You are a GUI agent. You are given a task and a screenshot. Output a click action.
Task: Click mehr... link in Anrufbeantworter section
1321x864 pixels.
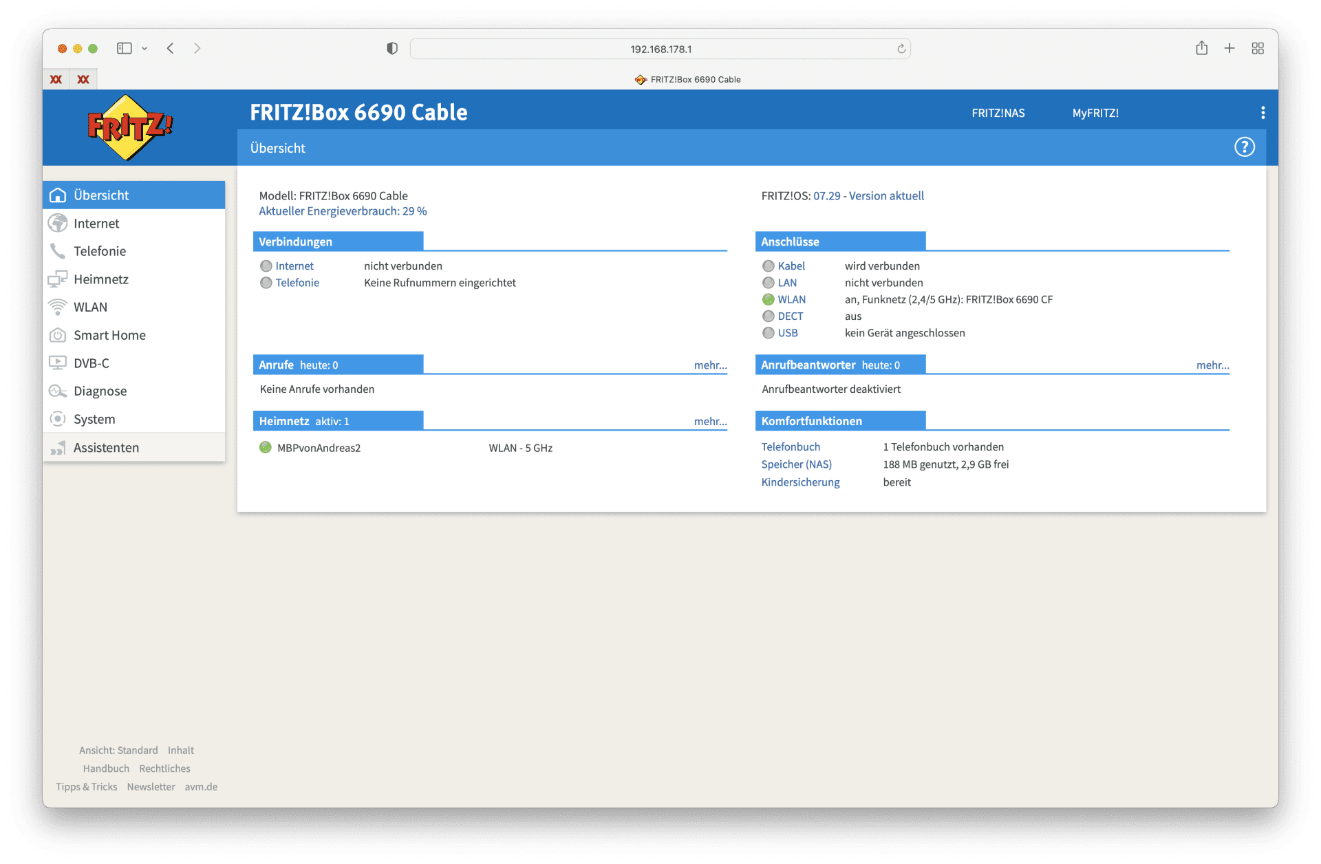pyautogui.click(x=1212, y=365)
